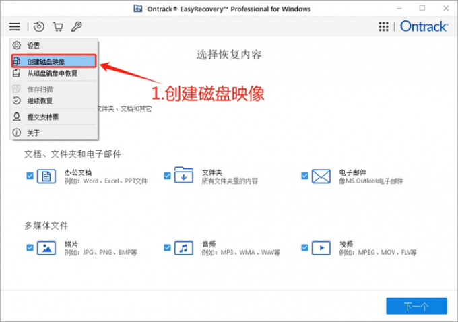Close the EasyRecovery window
This screenshot has height=322, width=458.
pyautogui.click(x=446, y=9)
